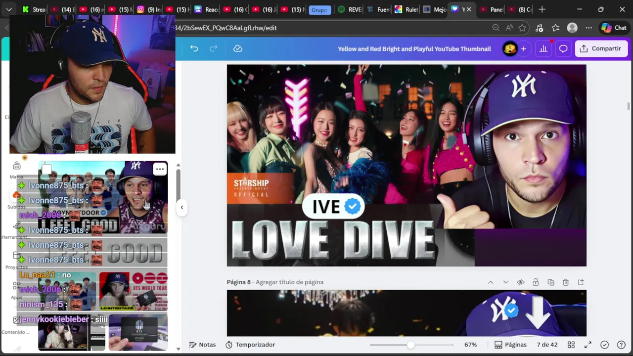The width and height of the screenshot is (633, 356).
Task: Hide page 8 with eye icon
Action: 521,282
